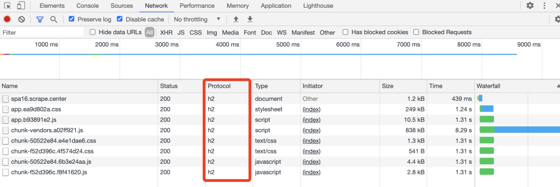Toggle the device toolbar icon
Viewport: 560px width, 187px height.
21,6
